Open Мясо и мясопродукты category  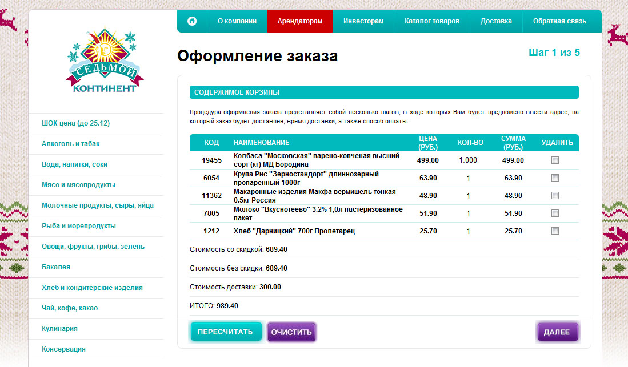click(78, 185)
